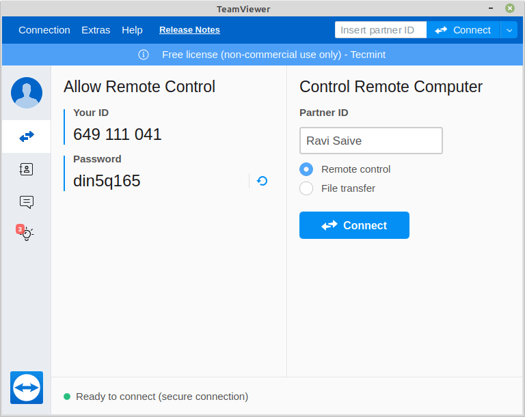Minimize the TeamViewer window
The image size is (525, 417).
click(x=491, y=8)
